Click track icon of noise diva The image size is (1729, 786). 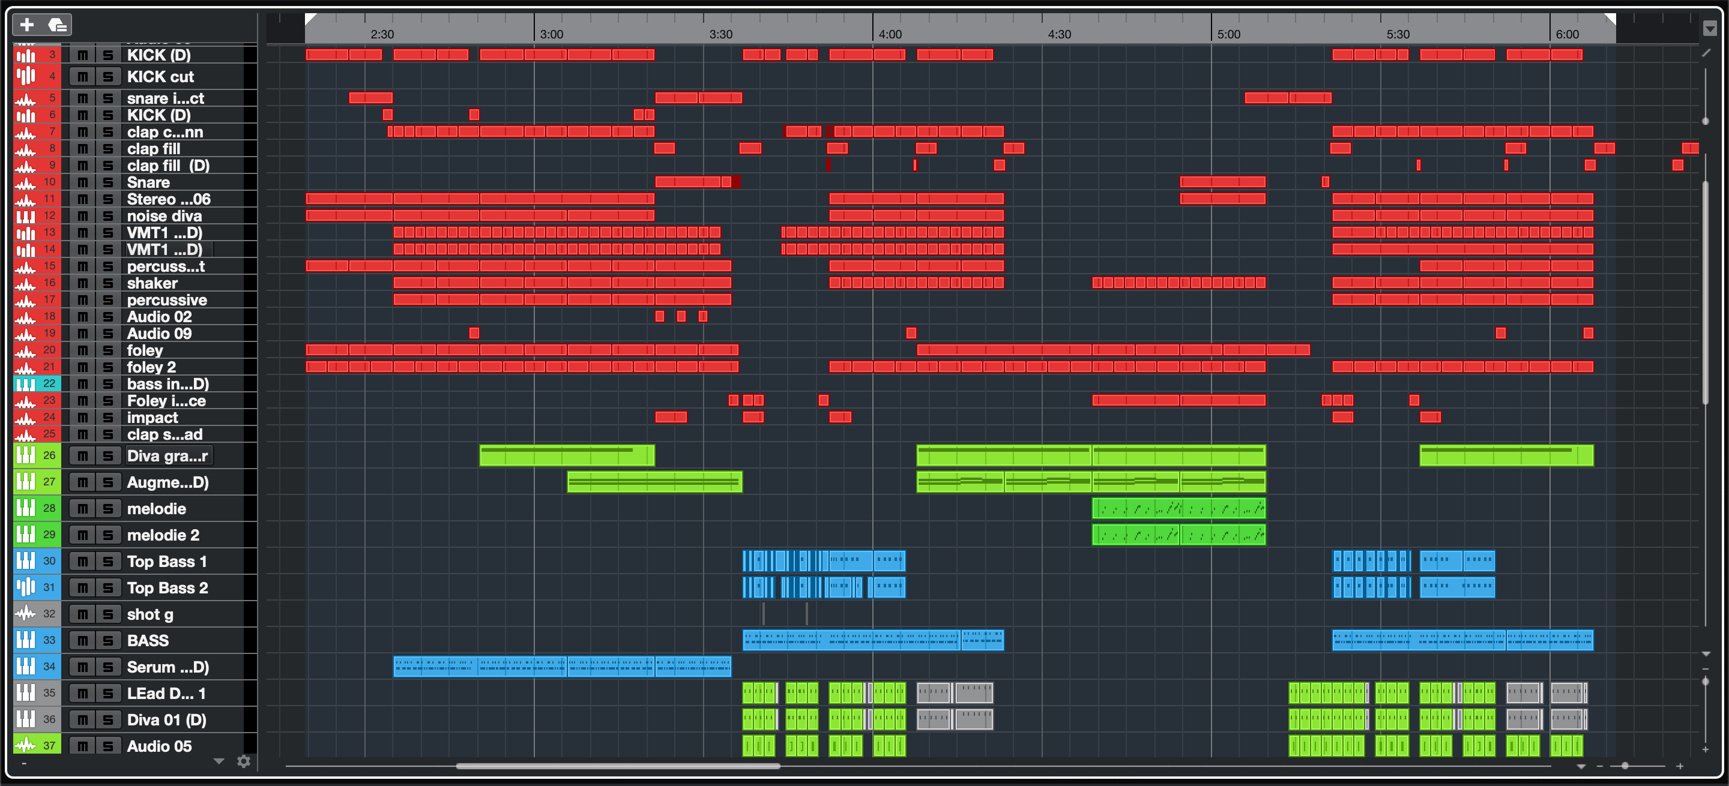[26, 216]
